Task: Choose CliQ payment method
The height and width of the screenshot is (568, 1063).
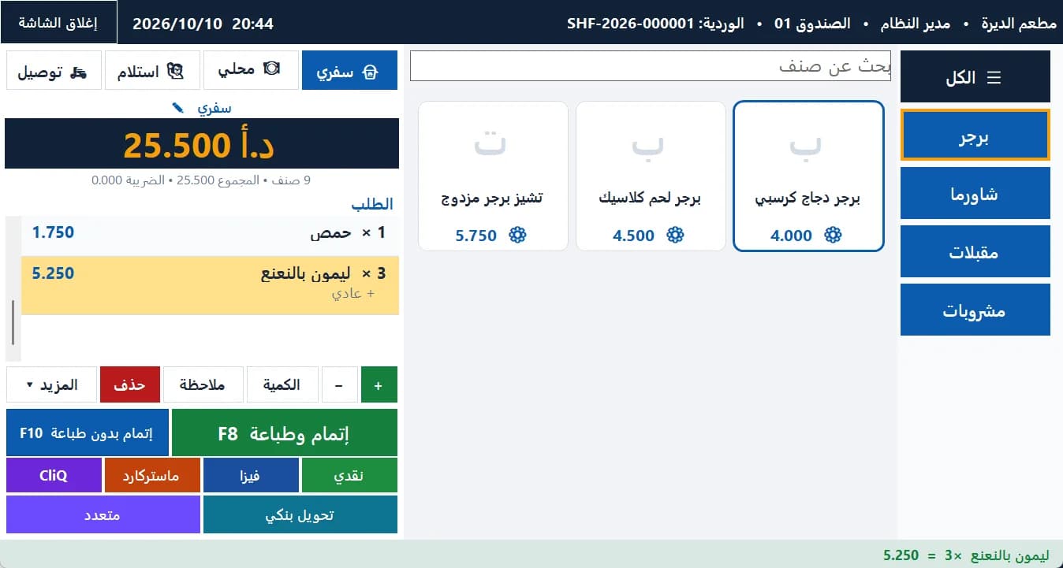Action: click(54, 475)
